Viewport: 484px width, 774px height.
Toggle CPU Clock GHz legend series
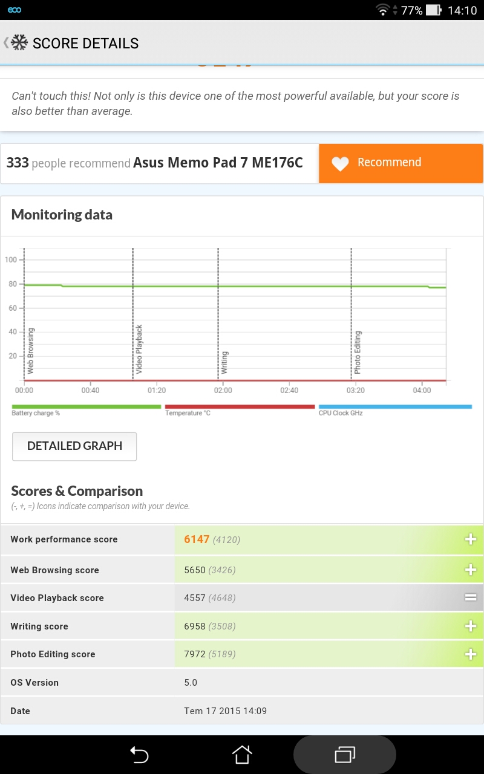[395, 410]
